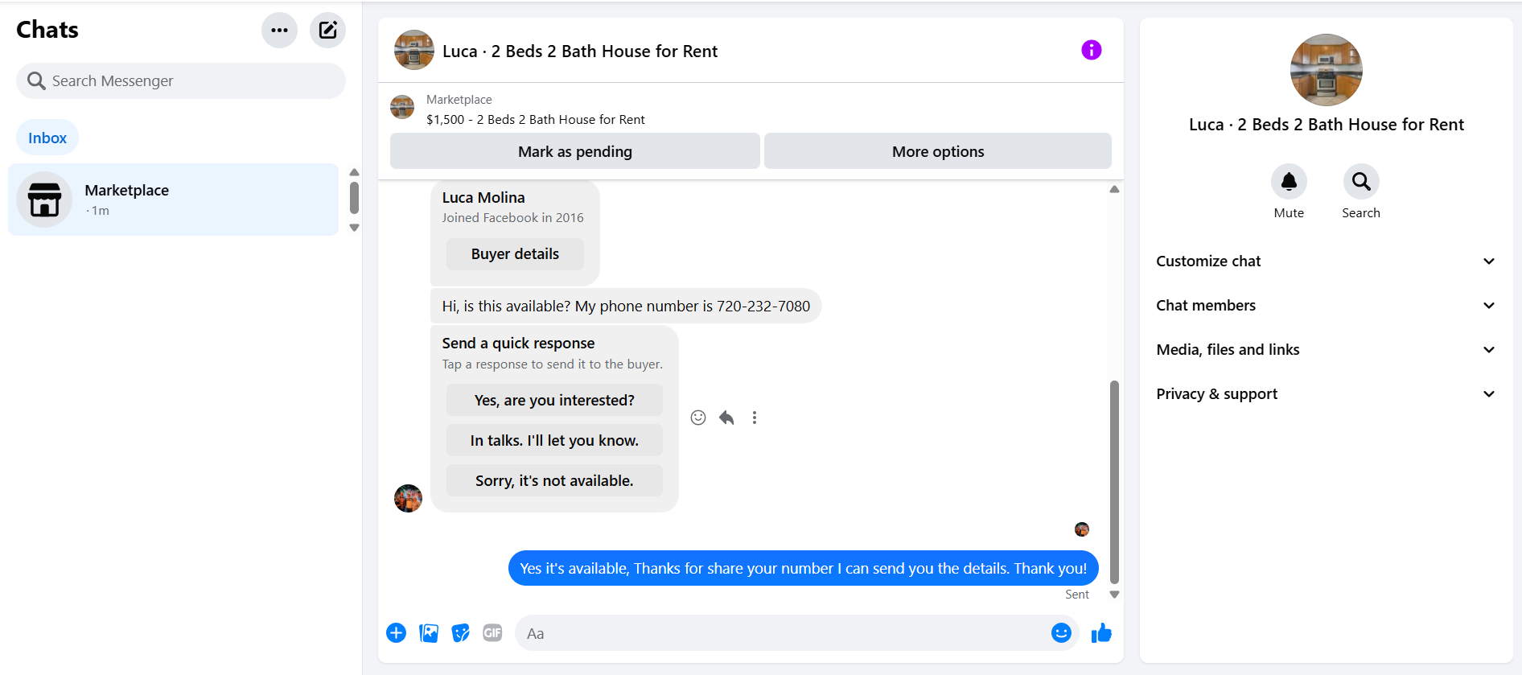This screenshot has height=675, width=1522.
Task: Open the Marketplace chat thread
Action: point(173,200)
